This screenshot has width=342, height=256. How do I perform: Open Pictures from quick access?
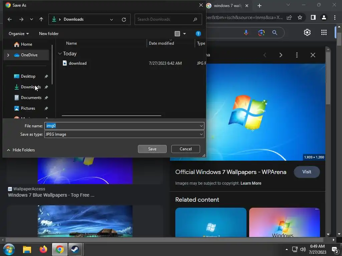25,108
